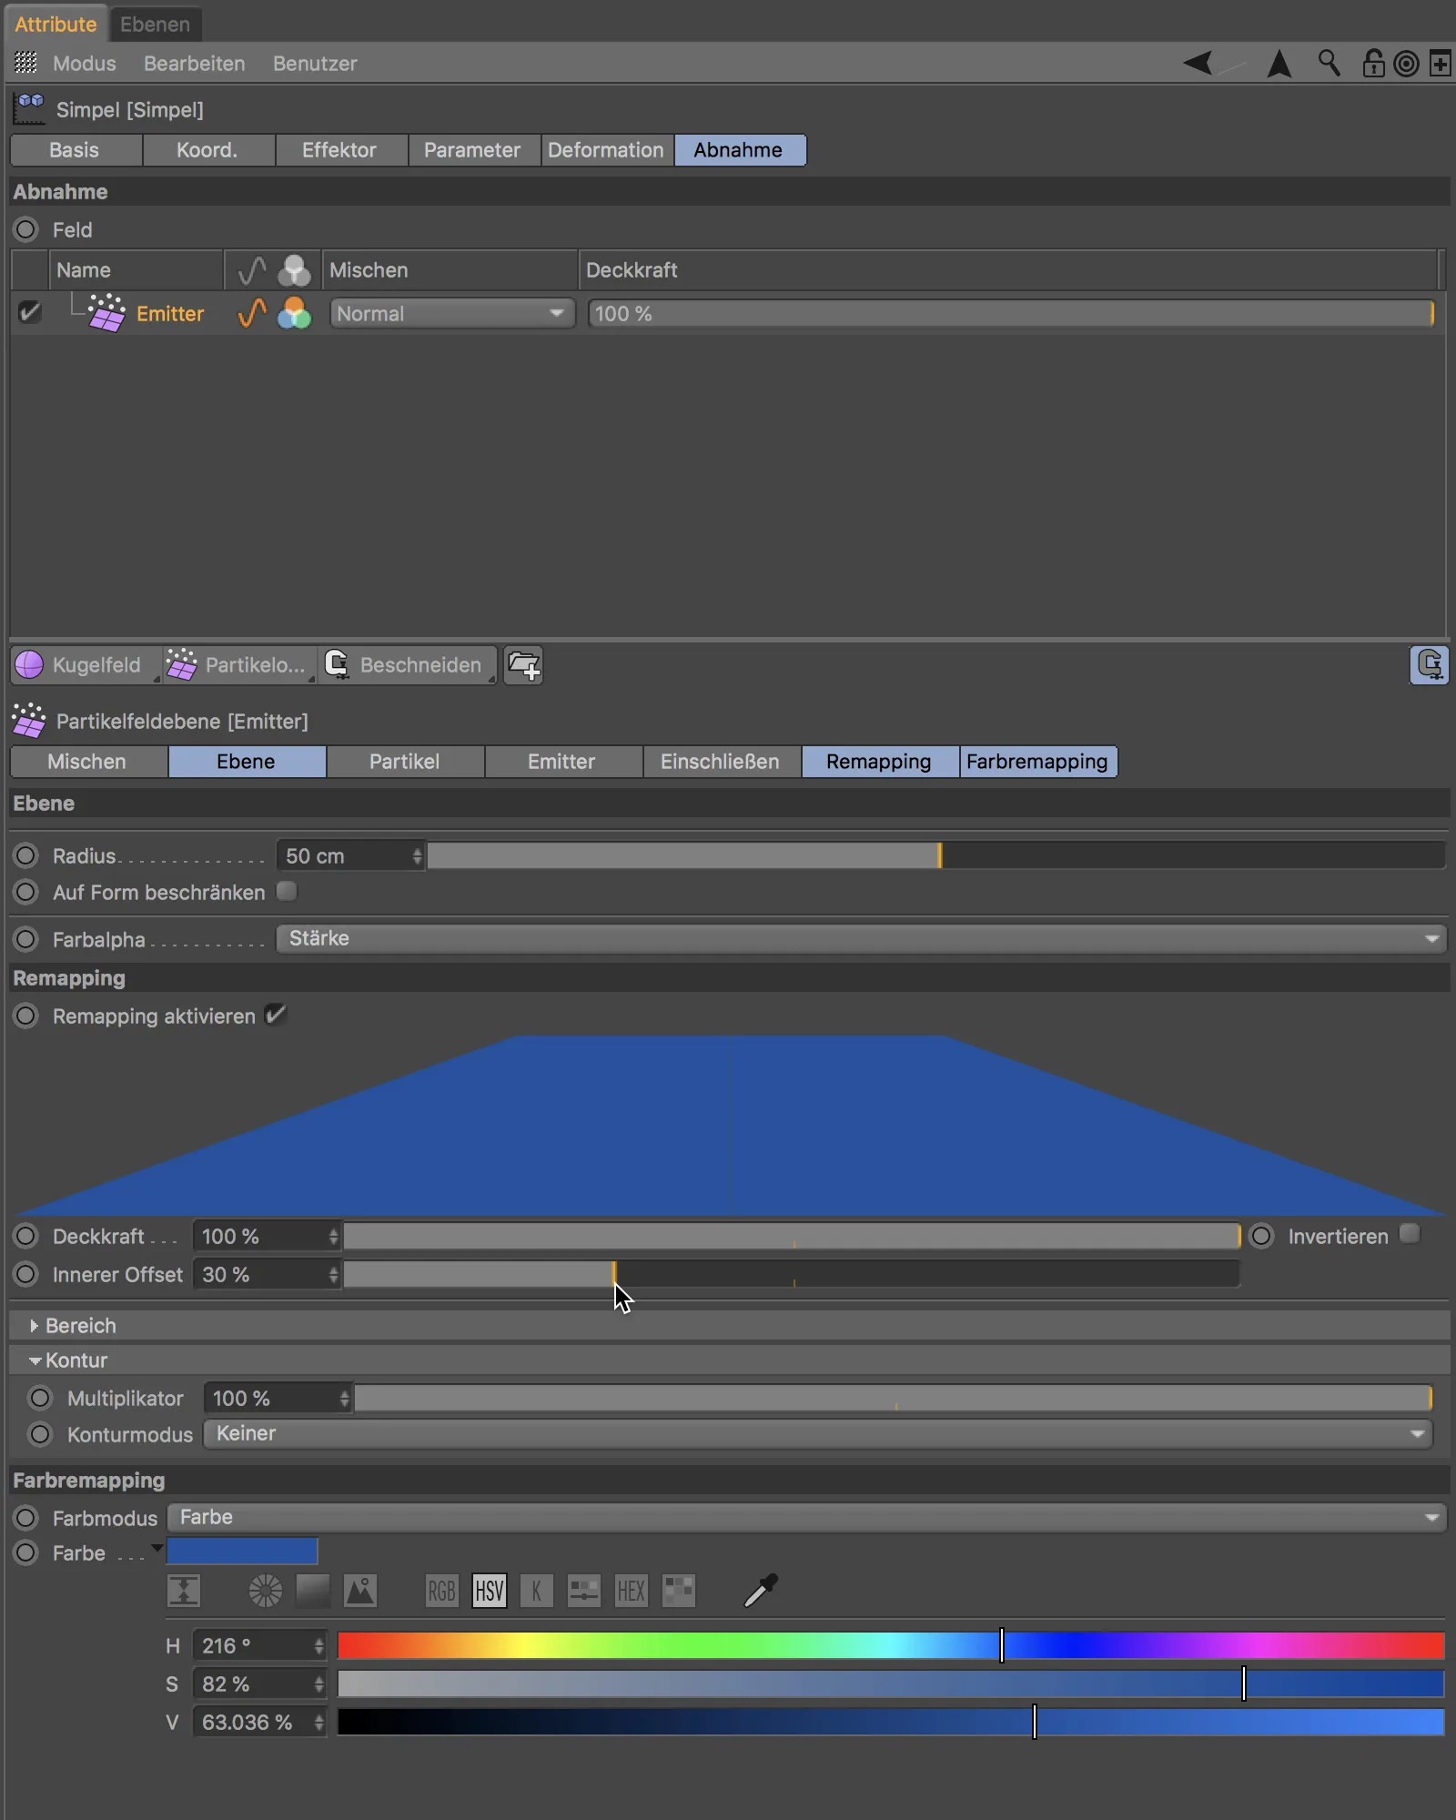Click the Innerer Offset slider bar
1456x1820 pixels.
pos(791,1274)
